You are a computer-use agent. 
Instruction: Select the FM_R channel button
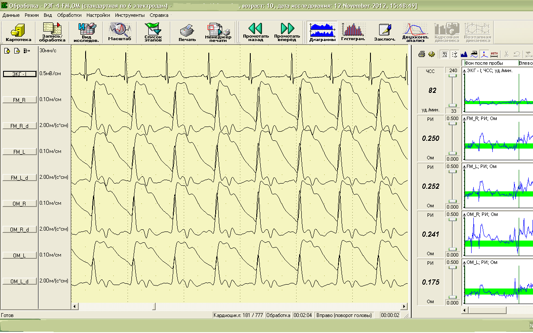[19, 100]
